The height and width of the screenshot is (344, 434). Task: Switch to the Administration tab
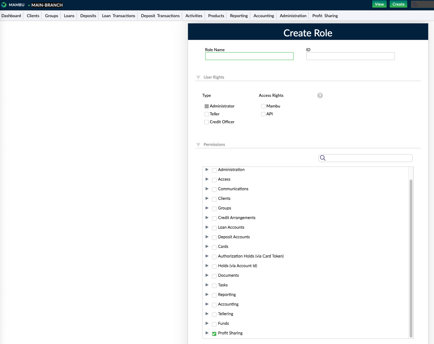click(293, 15)
